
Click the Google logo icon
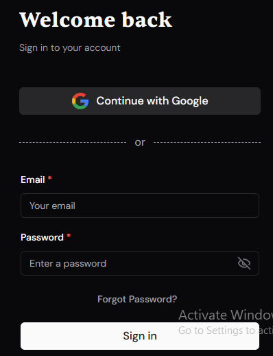click(80, 101)
